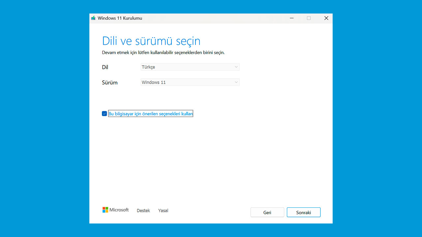422x237 pixels.
Task: Click the maximize button in the title bar
Action: 309,18
